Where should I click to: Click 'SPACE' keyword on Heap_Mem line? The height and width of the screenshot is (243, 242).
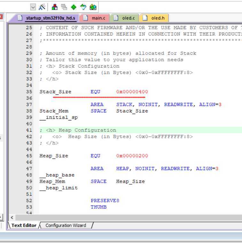(98, 182)
